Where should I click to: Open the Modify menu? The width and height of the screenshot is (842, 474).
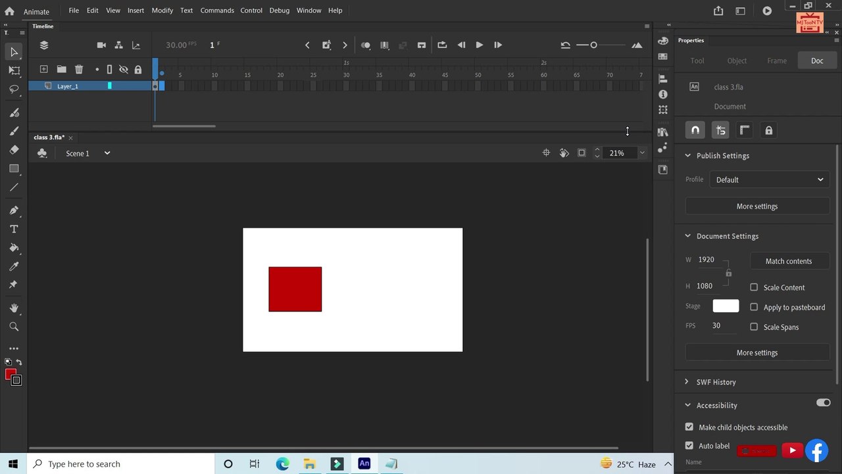(x=162, y=11)
